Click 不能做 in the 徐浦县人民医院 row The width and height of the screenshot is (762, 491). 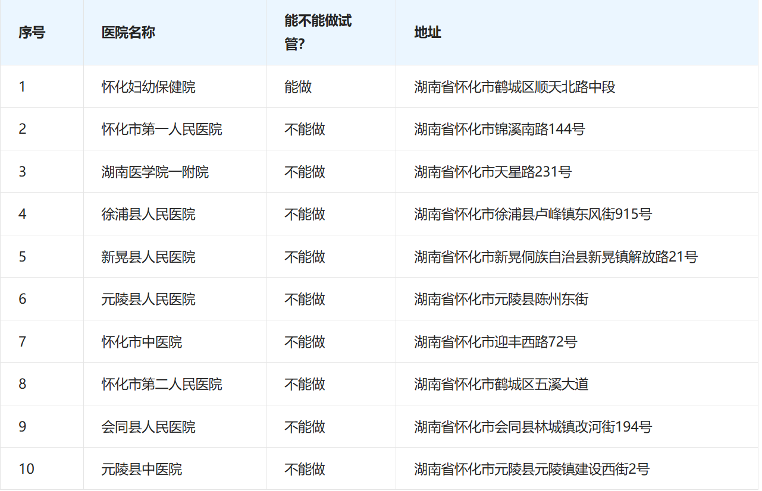[x=305, y=214]
